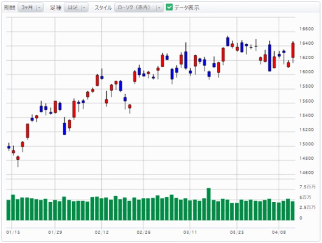Click the first volume bar on the left

point(8,210)
